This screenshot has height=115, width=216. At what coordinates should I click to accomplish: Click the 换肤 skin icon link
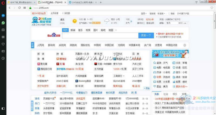[171, 13]
